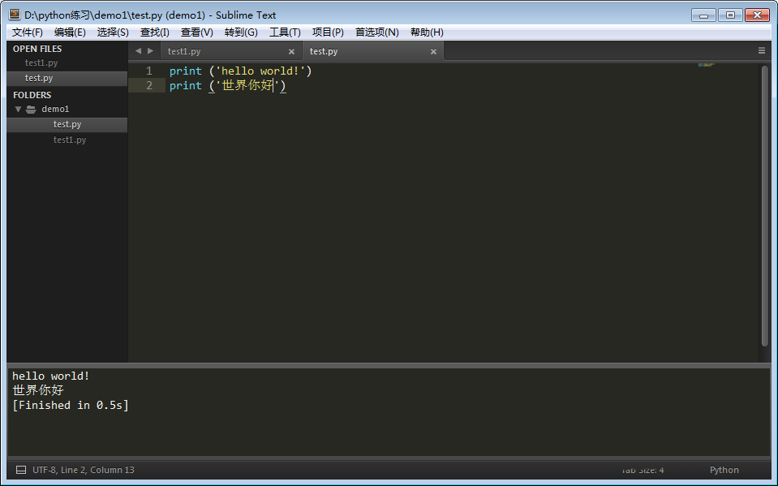This screenshot has width=778, height=486.
Task: Change syntax via Python status bar selector
Action: point(724,470)
